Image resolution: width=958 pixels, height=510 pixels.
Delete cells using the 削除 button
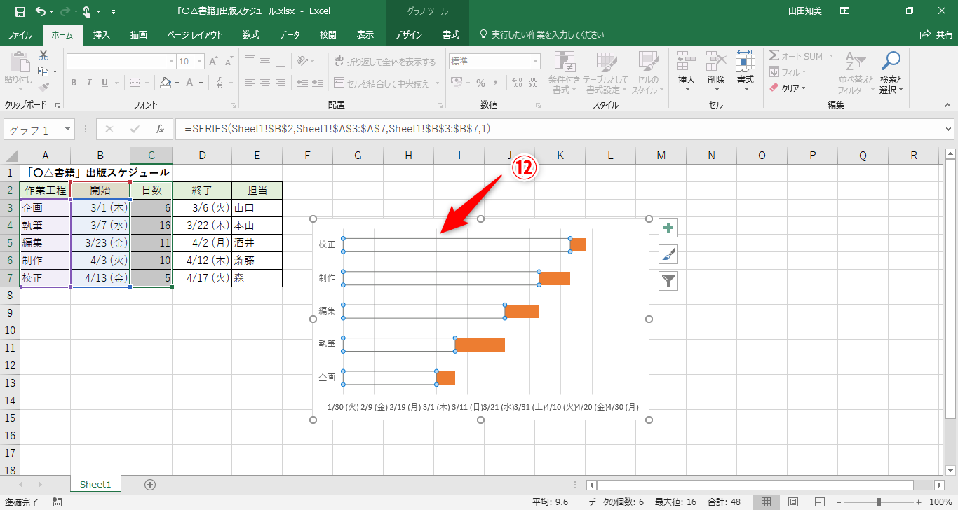click(x=716, y=72)
